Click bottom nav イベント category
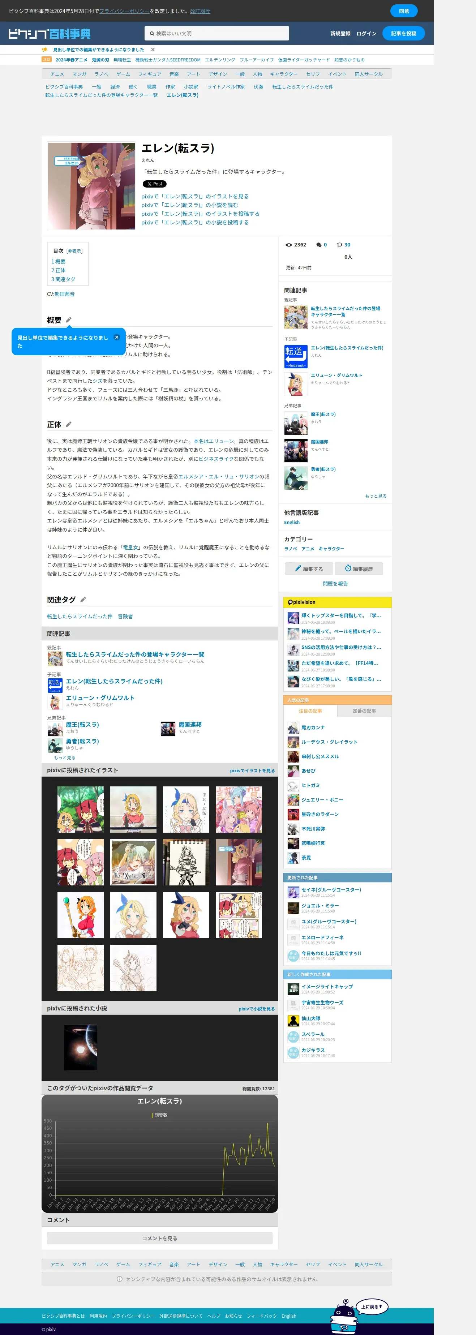The image size is (476, 1335). [337, 1265]
